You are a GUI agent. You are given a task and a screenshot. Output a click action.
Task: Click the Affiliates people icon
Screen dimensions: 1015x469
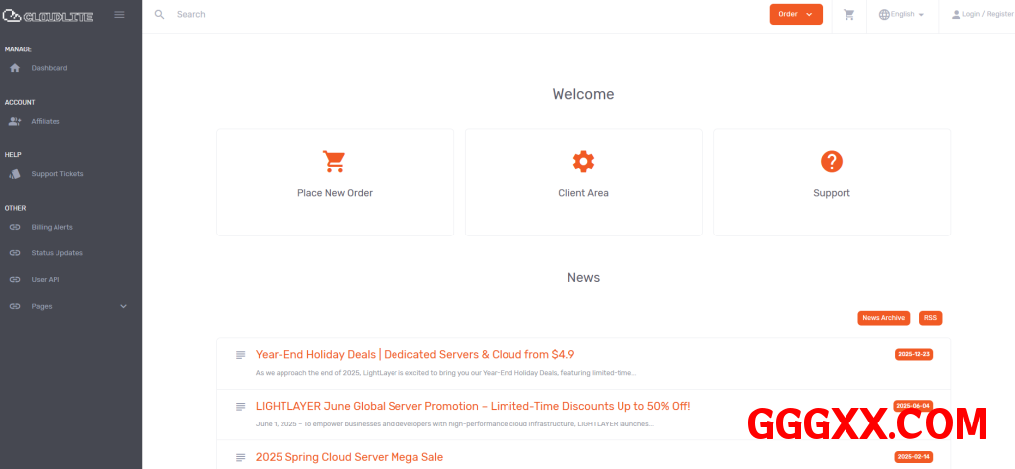tap(15, 121)
